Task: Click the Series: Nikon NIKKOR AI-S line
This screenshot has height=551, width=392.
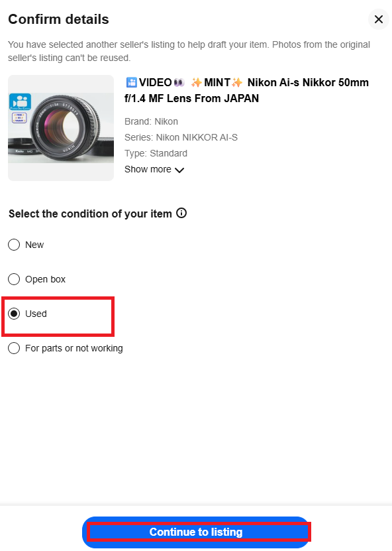Action: coord(181,137)
